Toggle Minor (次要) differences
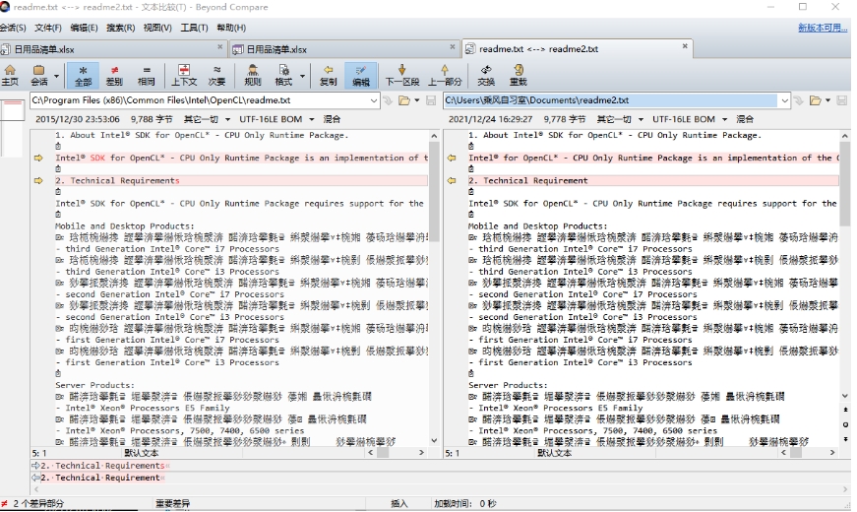Image resolution: width=857 pixels, height=512 pixels. coord(217,75)
